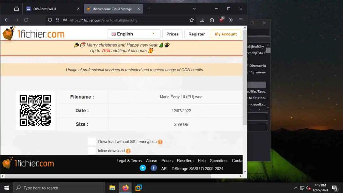This screenshot has width=343, height=193.
Task: Show hidden system tray icons
Action: click(x=296, y=188)
